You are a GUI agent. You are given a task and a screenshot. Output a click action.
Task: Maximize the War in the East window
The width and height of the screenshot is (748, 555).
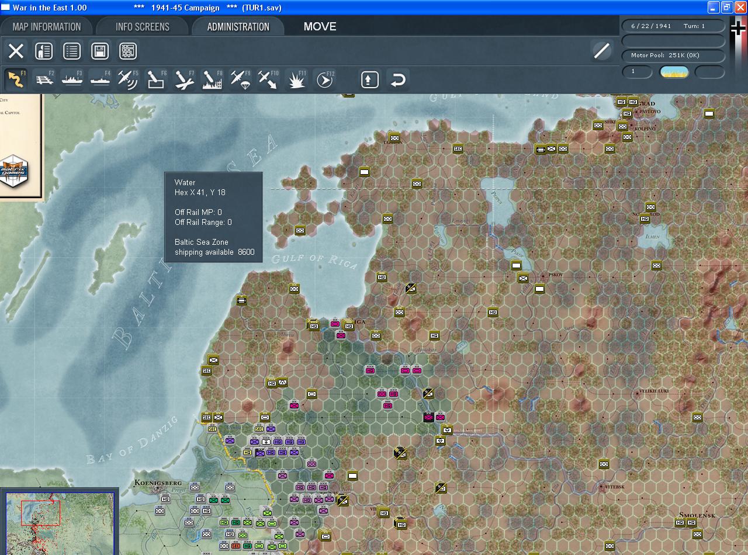(x=726, y=8)
